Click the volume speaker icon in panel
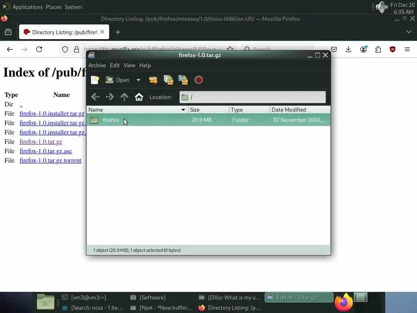Image resolution: width=417 pixels, height=313 pixels. (x=382, y=7)
